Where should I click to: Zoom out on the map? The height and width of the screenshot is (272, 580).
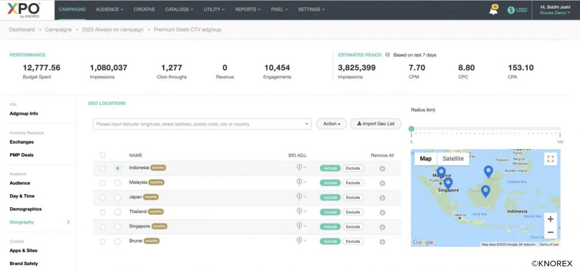point(550,232)
